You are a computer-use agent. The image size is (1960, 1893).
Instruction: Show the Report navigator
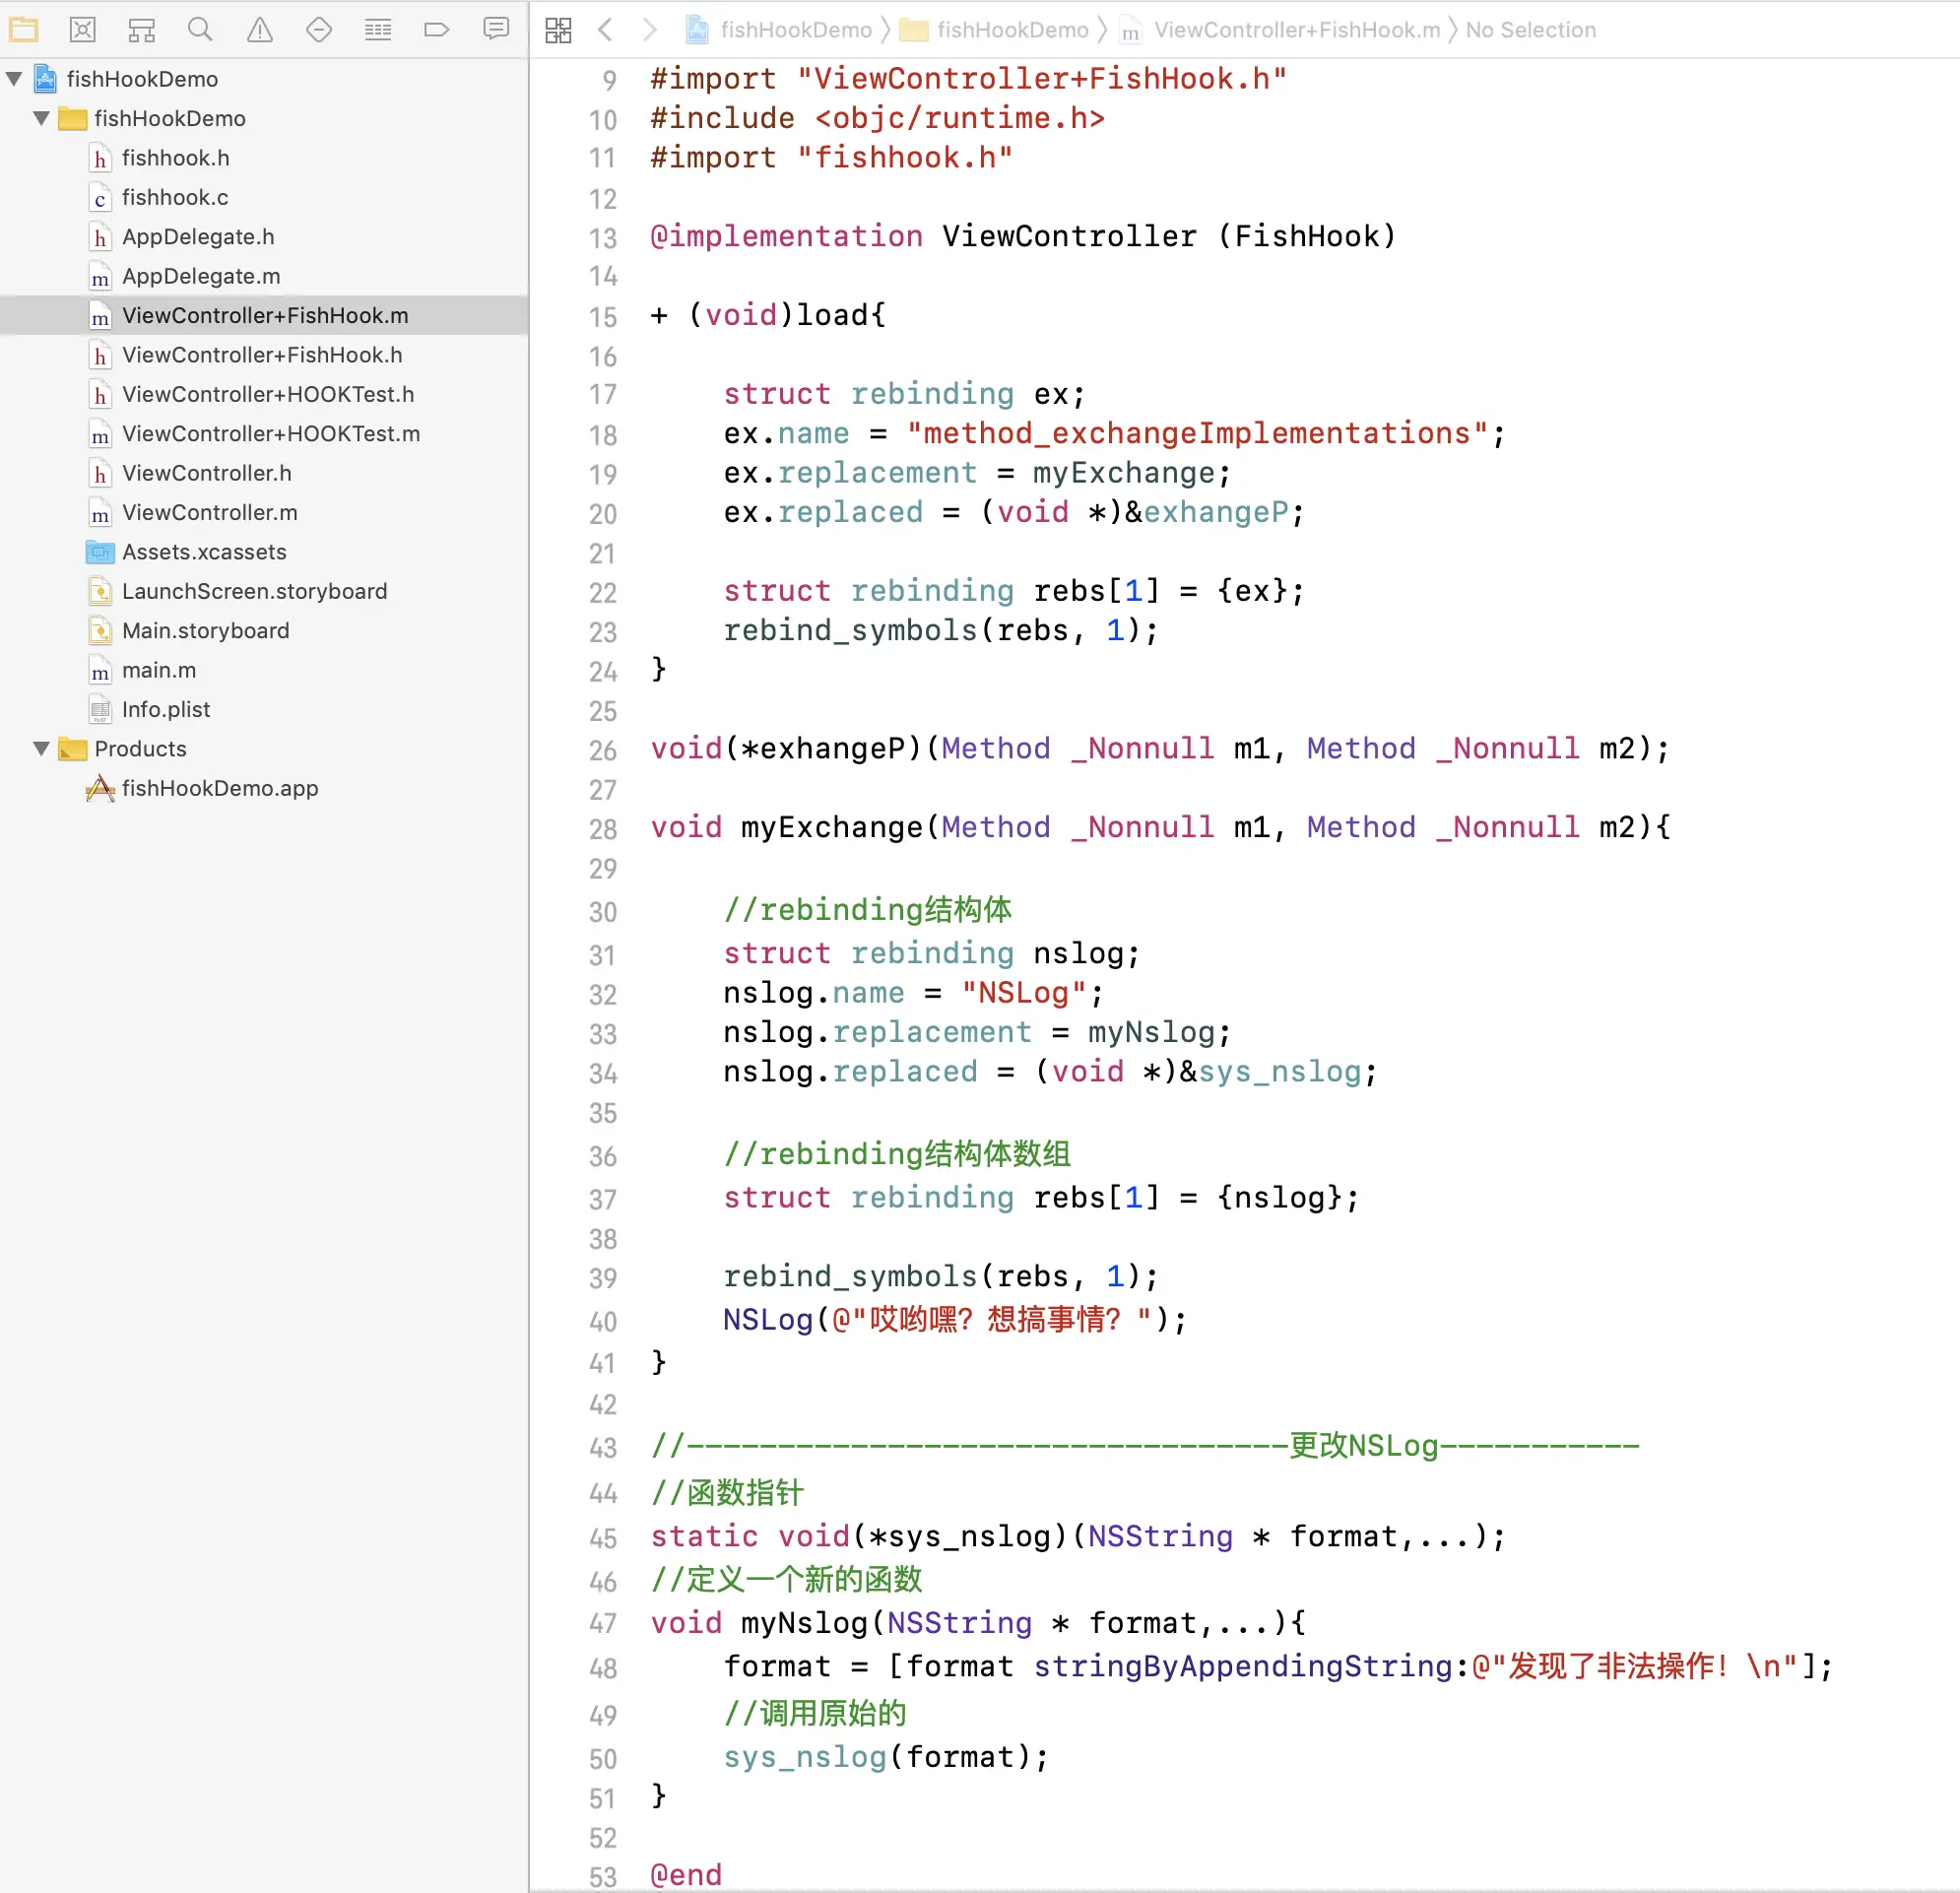point(495,29)
